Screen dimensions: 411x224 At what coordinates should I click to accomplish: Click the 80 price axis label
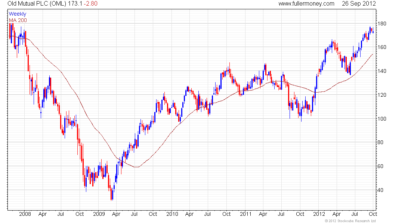point(380,142)
